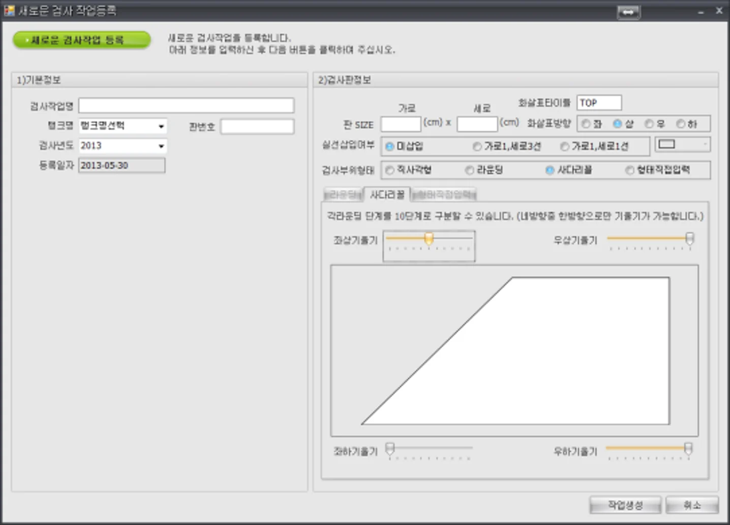Select the 상 arrow direction radio button
This screenshot has width=730, height=525.
[618, 124]
